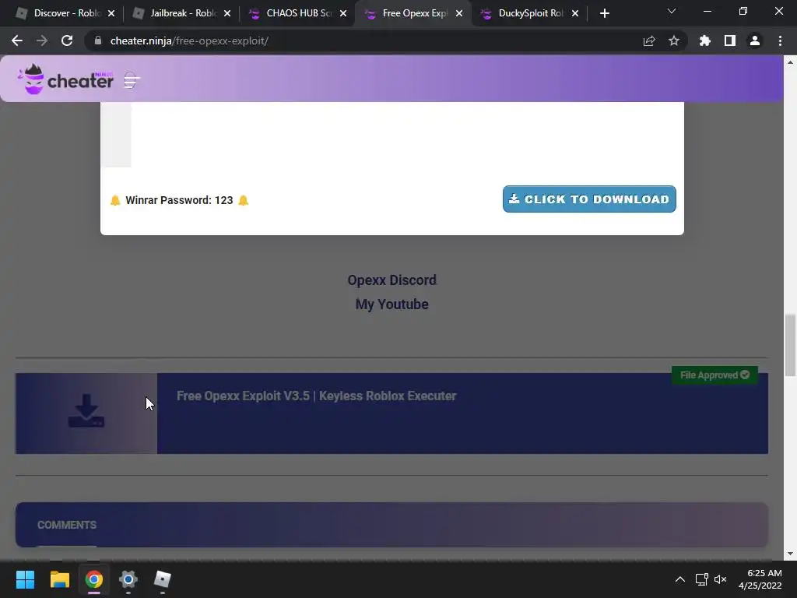The width and height of the screenshot is (797, 598).
Task: Open the Chrome profile menu
Action: coord(755,40)
